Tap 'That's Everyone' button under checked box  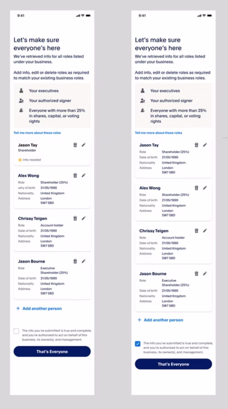click(x=173, y=364)
